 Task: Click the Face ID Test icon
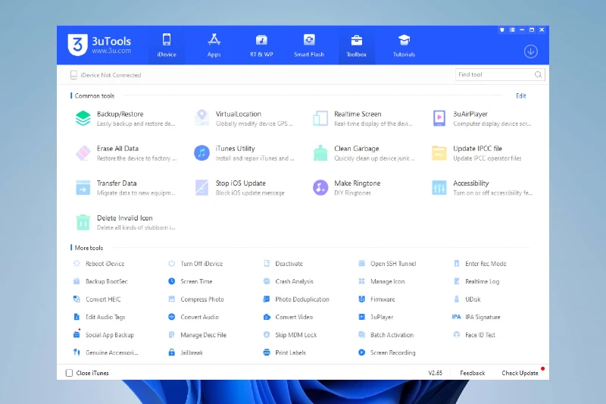pos(457,335)
